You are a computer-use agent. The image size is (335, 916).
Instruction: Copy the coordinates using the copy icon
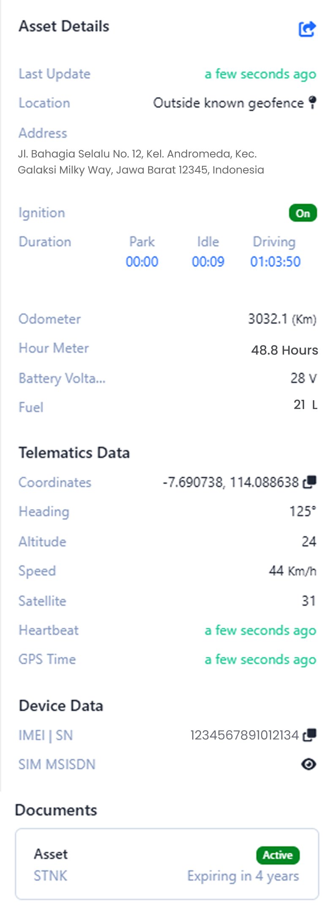(309, 482)
